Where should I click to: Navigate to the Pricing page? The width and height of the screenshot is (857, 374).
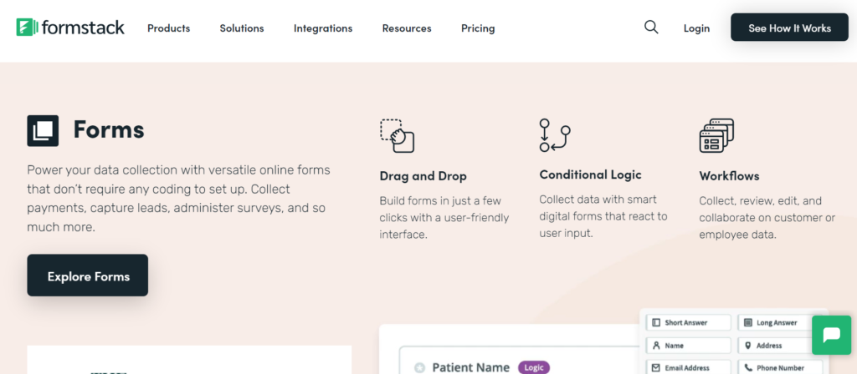click(478, 28)
